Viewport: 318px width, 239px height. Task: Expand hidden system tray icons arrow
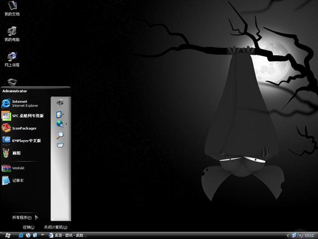[x=288, y=236]
